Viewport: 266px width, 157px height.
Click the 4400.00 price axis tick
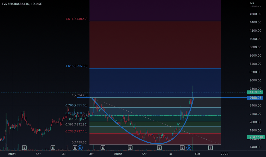click(x=255, y=22)
